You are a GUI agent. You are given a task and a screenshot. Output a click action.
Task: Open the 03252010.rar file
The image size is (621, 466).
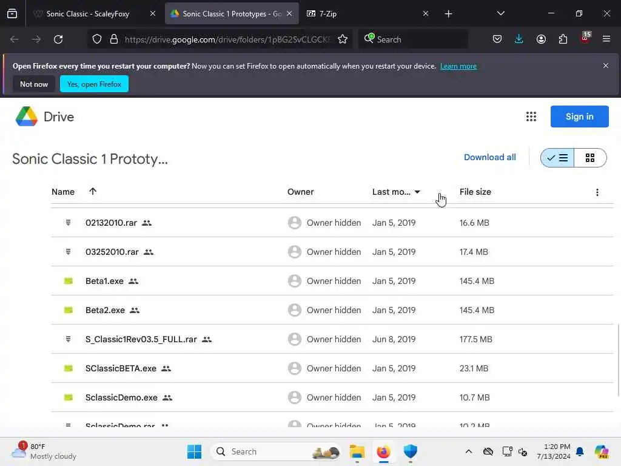tap(112, 252)
